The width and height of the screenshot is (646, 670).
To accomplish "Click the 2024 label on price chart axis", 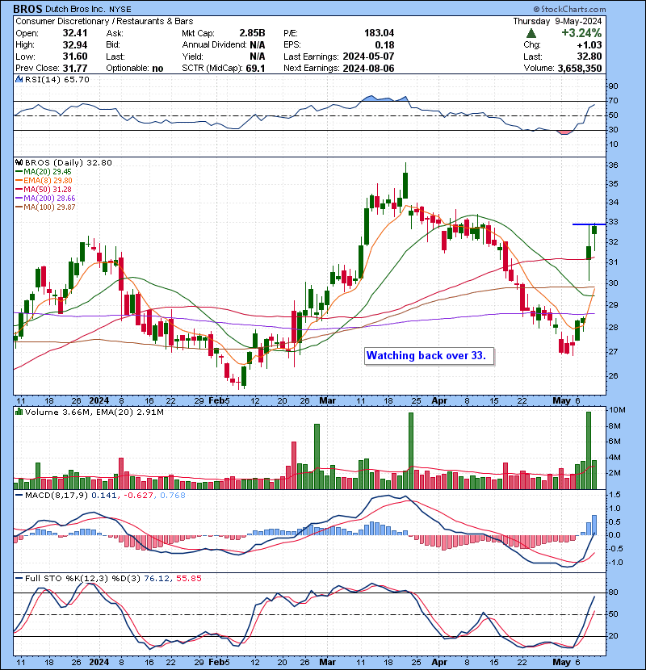I will pyautogui.click(x=99, y=400).
